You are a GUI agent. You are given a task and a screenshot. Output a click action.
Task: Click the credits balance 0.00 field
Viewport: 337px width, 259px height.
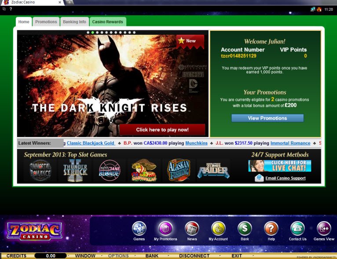pyautogui.click(x=51, y=256)
